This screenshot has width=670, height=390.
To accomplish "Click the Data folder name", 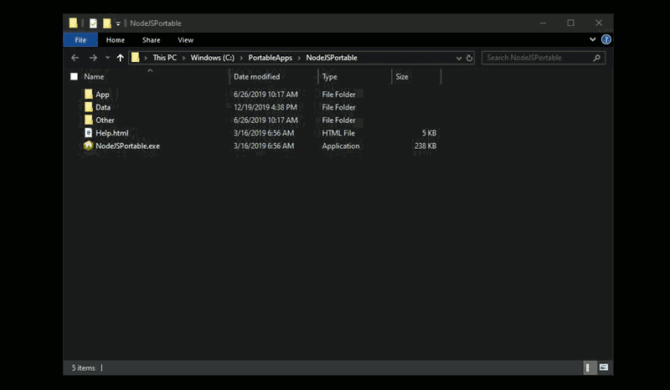I will (x=103, y=107).
